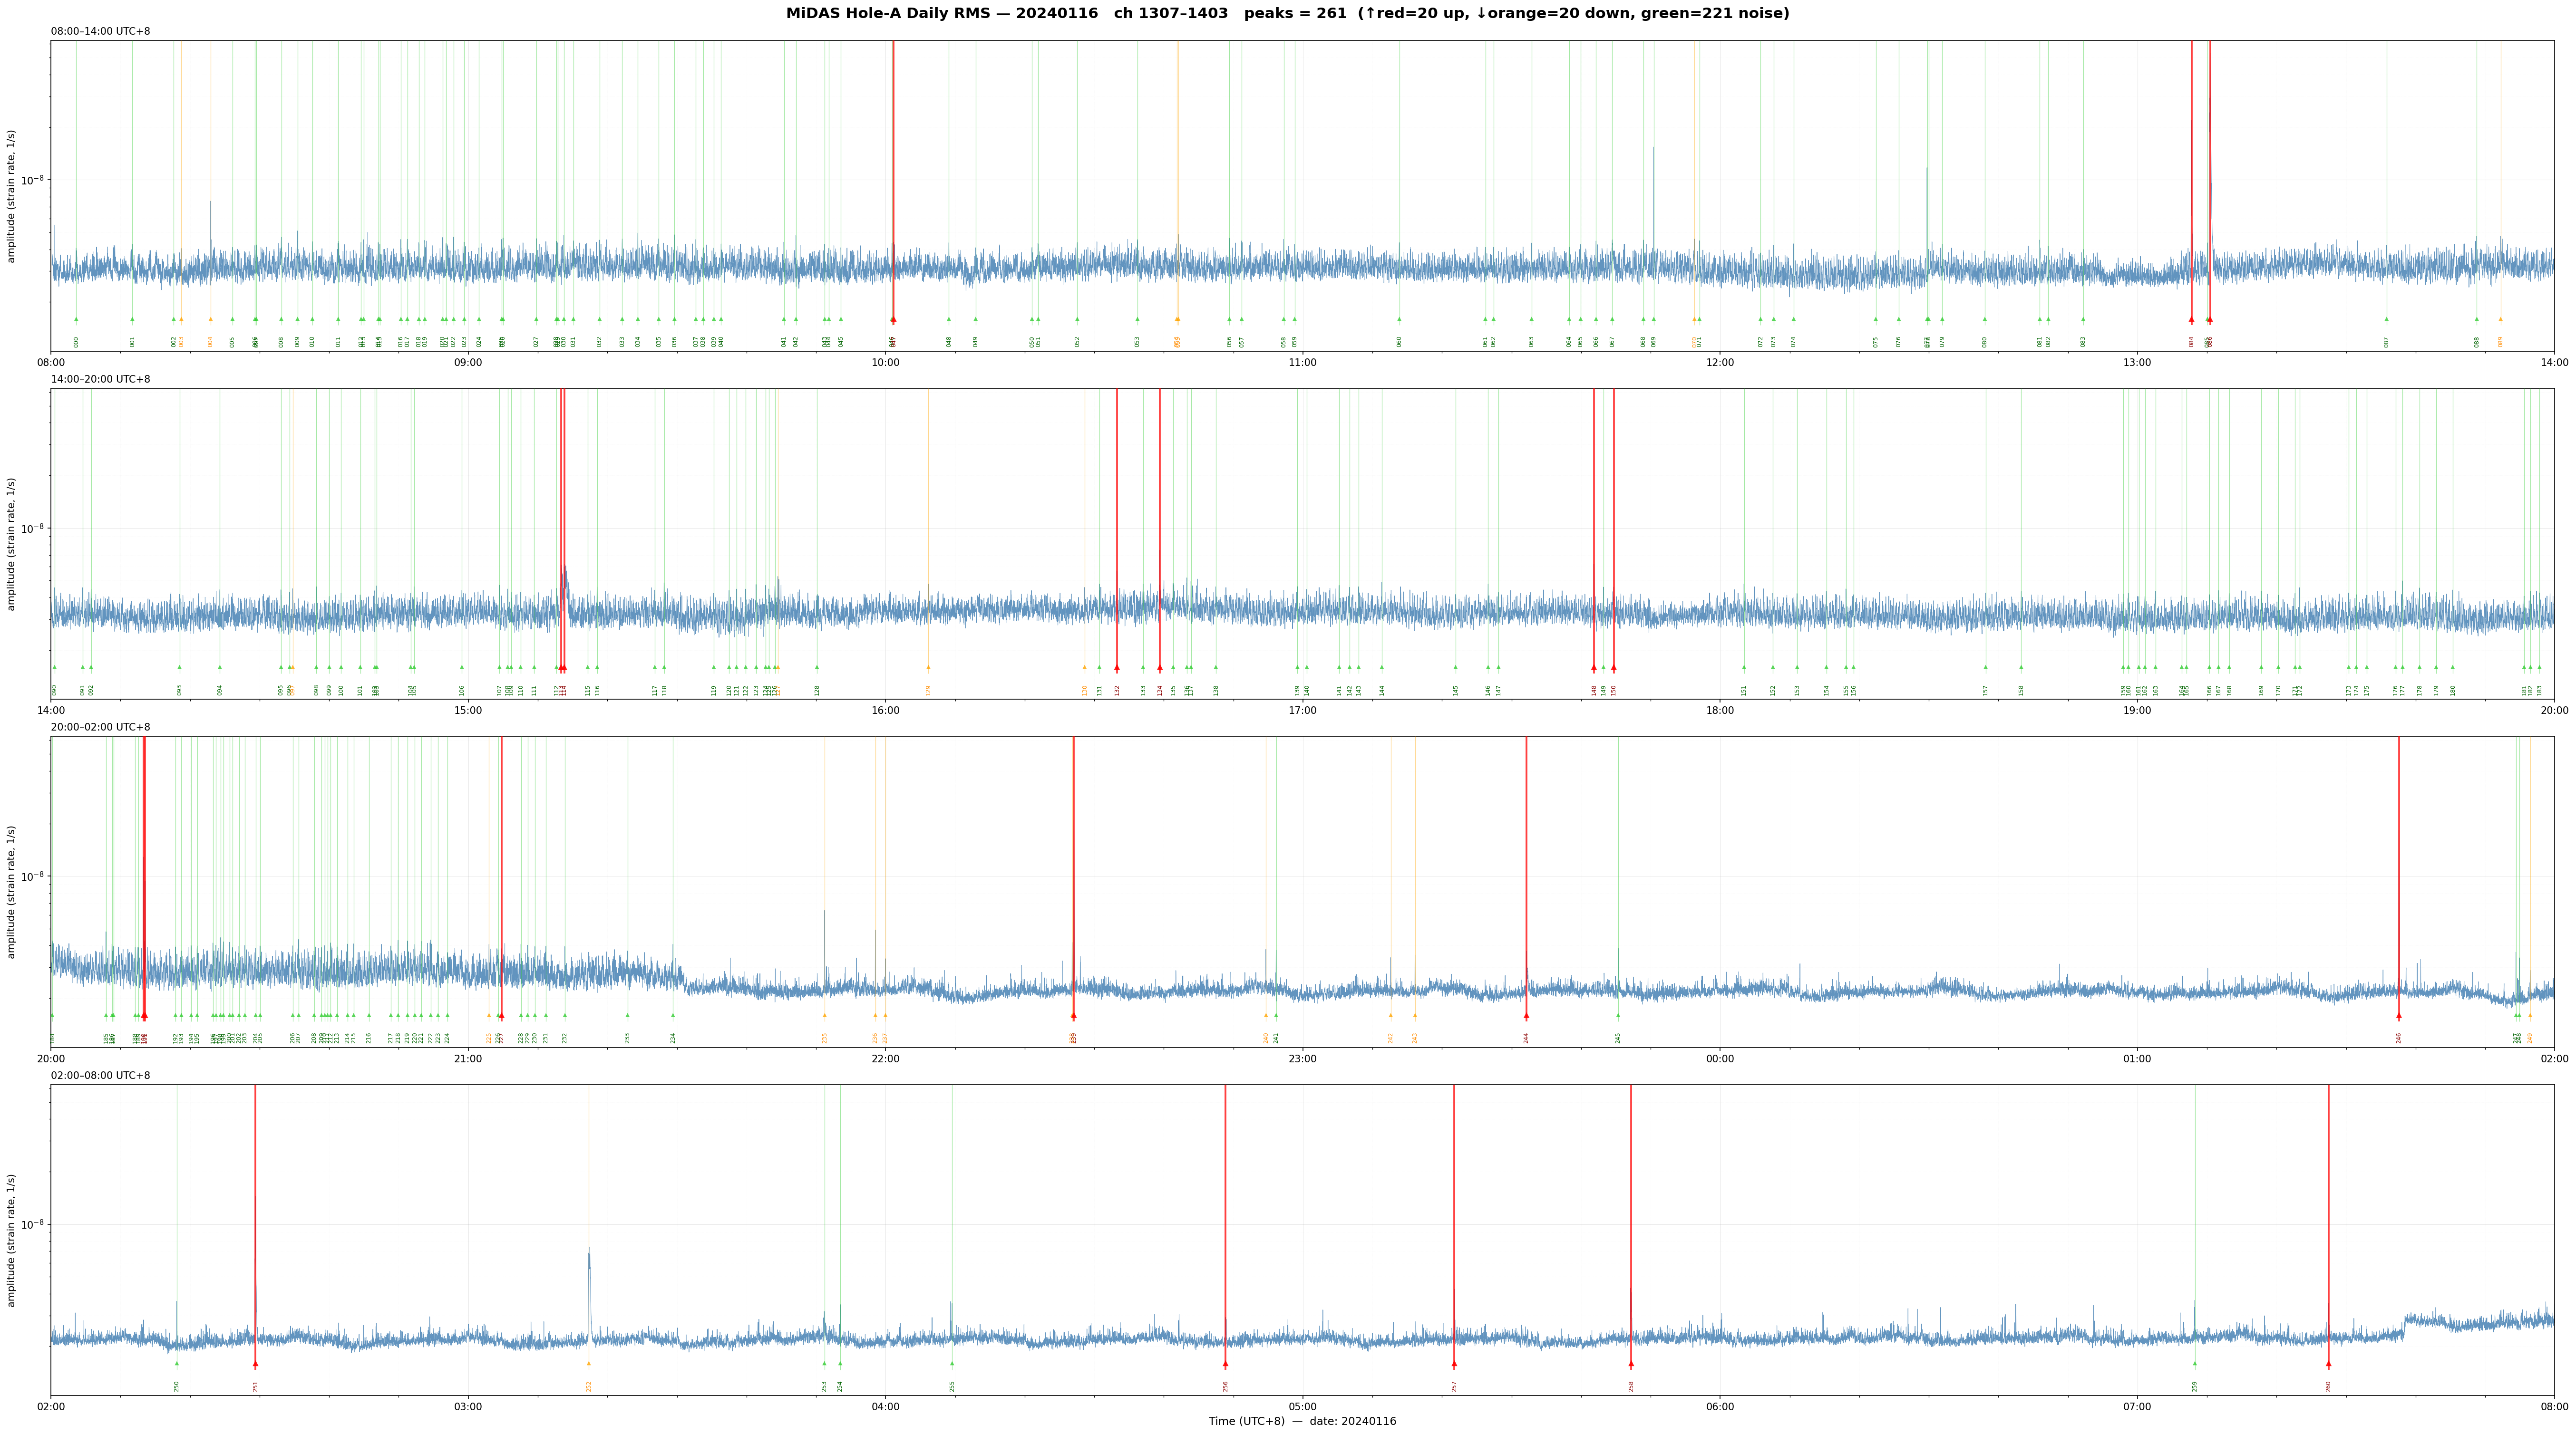Image resolution: width=2576 pixels, height=1434 pixels.
Task: Click the 09:00 x-axis tick label
Action: click(x=468, y=363)
